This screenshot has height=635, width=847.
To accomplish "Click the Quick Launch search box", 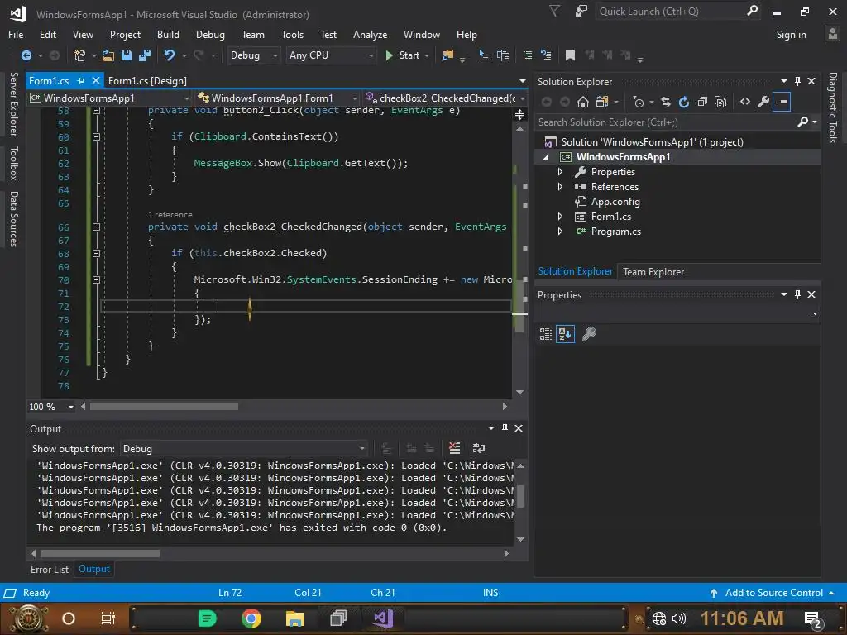I will (x=670, y=12).
